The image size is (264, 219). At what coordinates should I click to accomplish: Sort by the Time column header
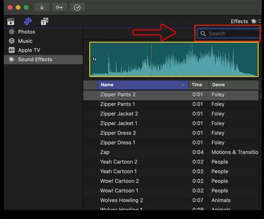[199, 85]
